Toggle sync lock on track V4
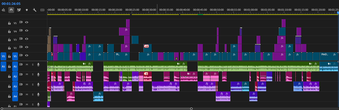 pyautogui.click(x=21, y=31)
